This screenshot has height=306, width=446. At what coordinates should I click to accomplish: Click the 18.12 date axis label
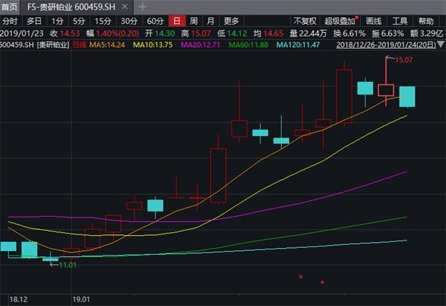pos(19,299)
